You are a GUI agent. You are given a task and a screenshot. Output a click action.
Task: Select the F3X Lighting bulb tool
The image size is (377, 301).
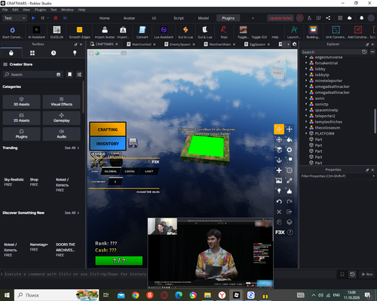pyautogui.click(x=279, y=191)
